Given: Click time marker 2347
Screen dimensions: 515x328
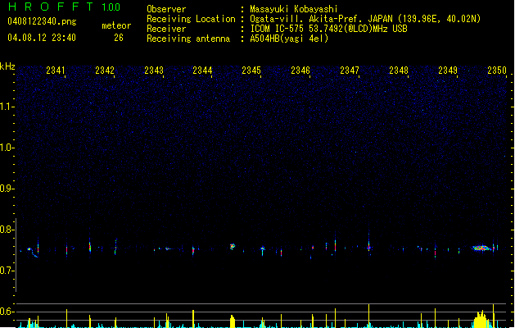Looking at the screenshot, I should coord(350,71).
